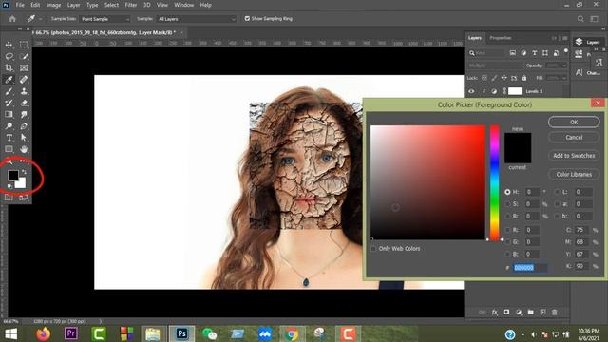Delete layer trash icon
The height and width of the screenshot is (342, 608).
555,312
